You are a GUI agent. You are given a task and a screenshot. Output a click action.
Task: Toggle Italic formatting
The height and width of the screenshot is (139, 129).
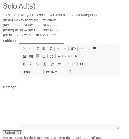(31, 64)
